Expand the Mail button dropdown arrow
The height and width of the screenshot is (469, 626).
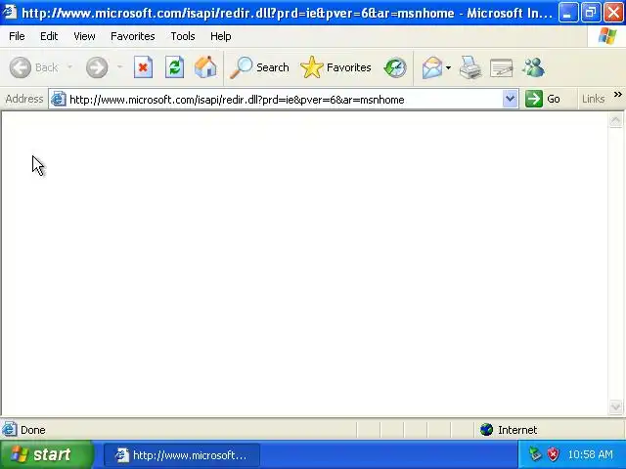point(448,67)
